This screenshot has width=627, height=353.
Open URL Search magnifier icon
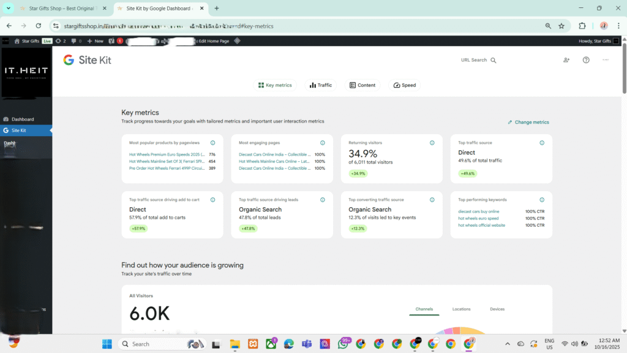[493, 60]
